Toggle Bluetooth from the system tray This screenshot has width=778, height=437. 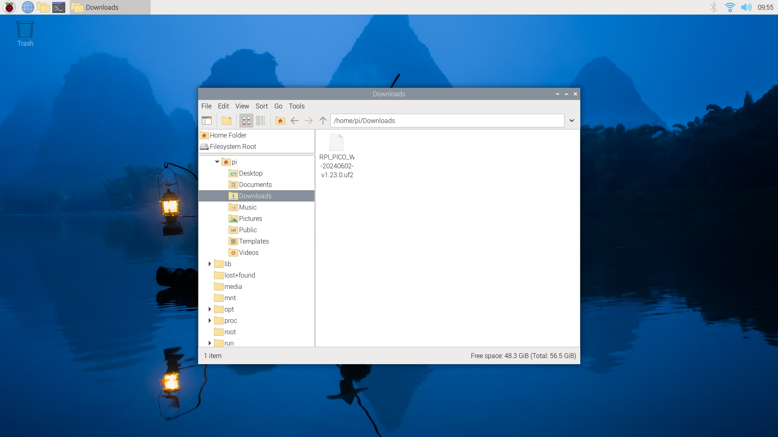(x=713, y=7)
